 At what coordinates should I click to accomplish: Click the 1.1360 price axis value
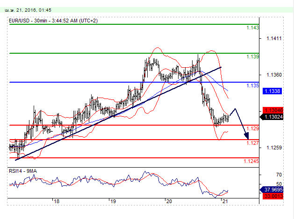coord(274,75)
